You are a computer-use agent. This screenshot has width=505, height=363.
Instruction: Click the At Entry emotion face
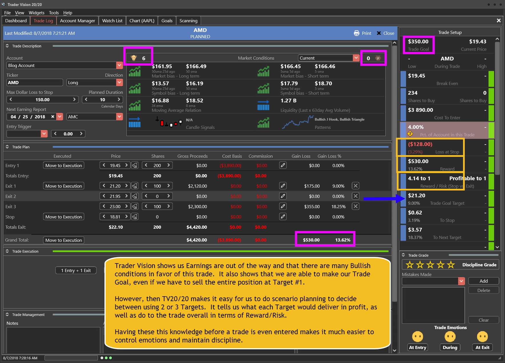[x=417, y=336]
